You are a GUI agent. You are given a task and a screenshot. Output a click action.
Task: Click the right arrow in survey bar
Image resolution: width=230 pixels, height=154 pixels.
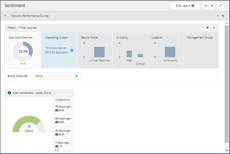click(x=218, y=16)
